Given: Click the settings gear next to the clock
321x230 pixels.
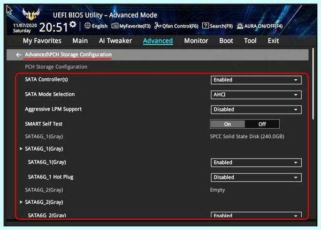Looking at the screenshot, I should click(x=73, y=25).
